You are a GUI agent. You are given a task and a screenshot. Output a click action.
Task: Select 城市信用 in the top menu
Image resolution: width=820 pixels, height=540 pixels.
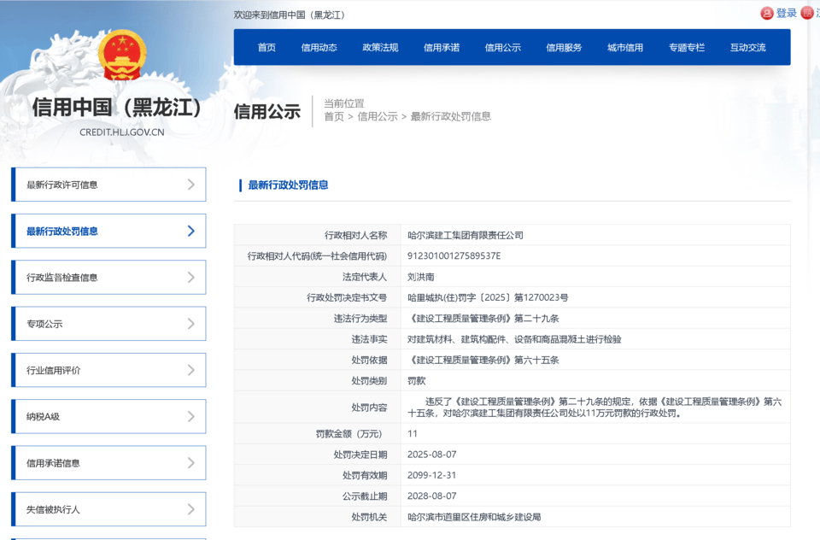click(x=624, y=47)
